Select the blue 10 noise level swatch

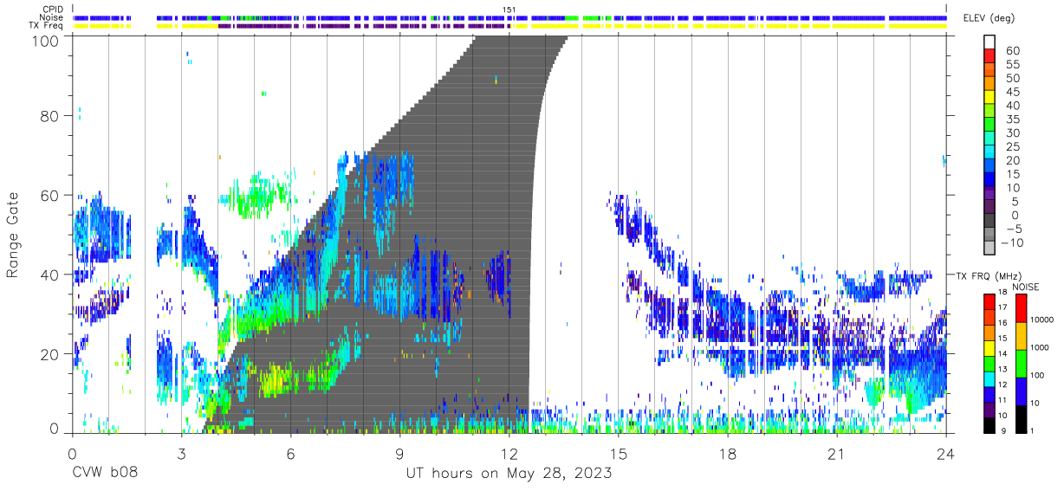[1022, 391]
